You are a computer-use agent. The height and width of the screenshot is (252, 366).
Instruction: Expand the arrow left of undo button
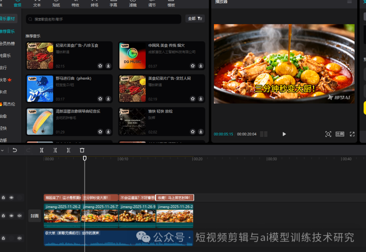click(2, 150)
